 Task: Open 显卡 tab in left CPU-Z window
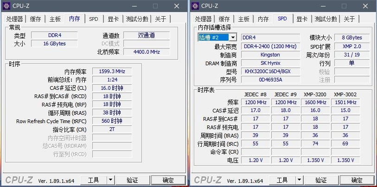pos(113,19)
